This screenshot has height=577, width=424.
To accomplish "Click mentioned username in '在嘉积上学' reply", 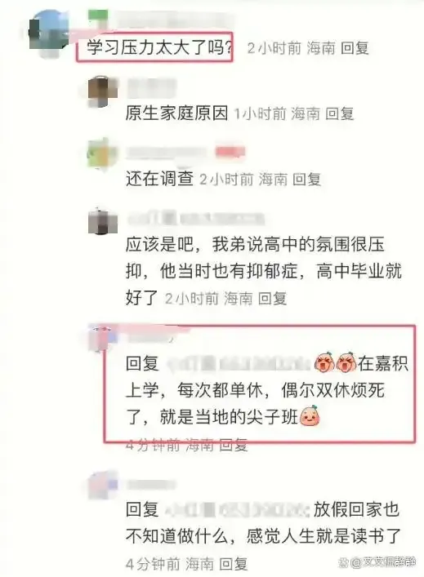I will 238,364.
